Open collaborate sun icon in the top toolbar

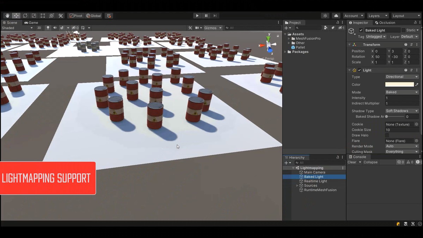pyautogui.click(x=325, y=16)
